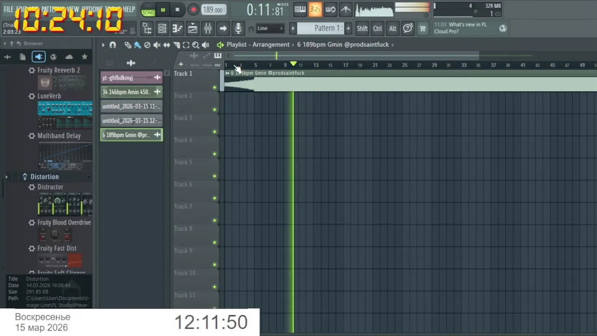Toggle the metronome icon

346,9
